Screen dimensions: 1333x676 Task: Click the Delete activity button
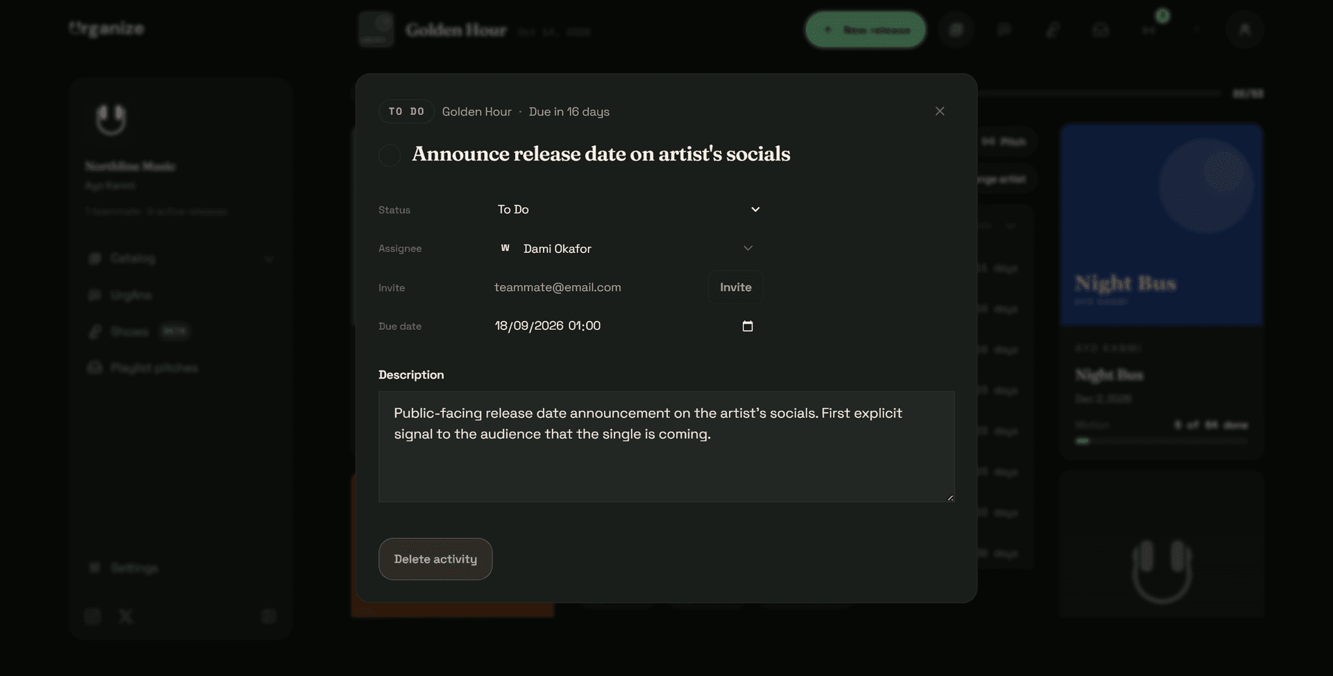point(435,559)
